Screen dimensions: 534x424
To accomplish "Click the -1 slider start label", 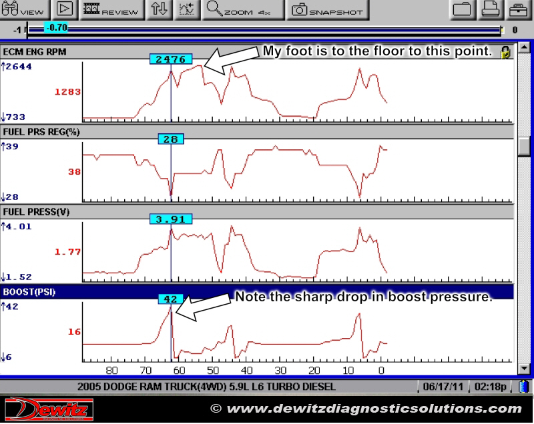I will pos(17,30).
